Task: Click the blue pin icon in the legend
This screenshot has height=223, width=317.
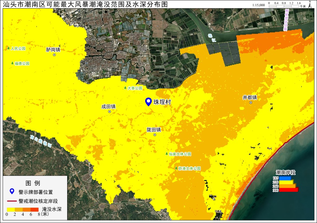Action: pos(12,191)
